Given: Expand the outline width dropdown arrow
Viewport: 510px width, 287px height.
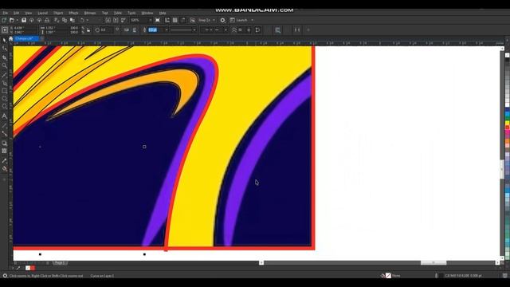Looking at the screenshot, I should [167, 30].
